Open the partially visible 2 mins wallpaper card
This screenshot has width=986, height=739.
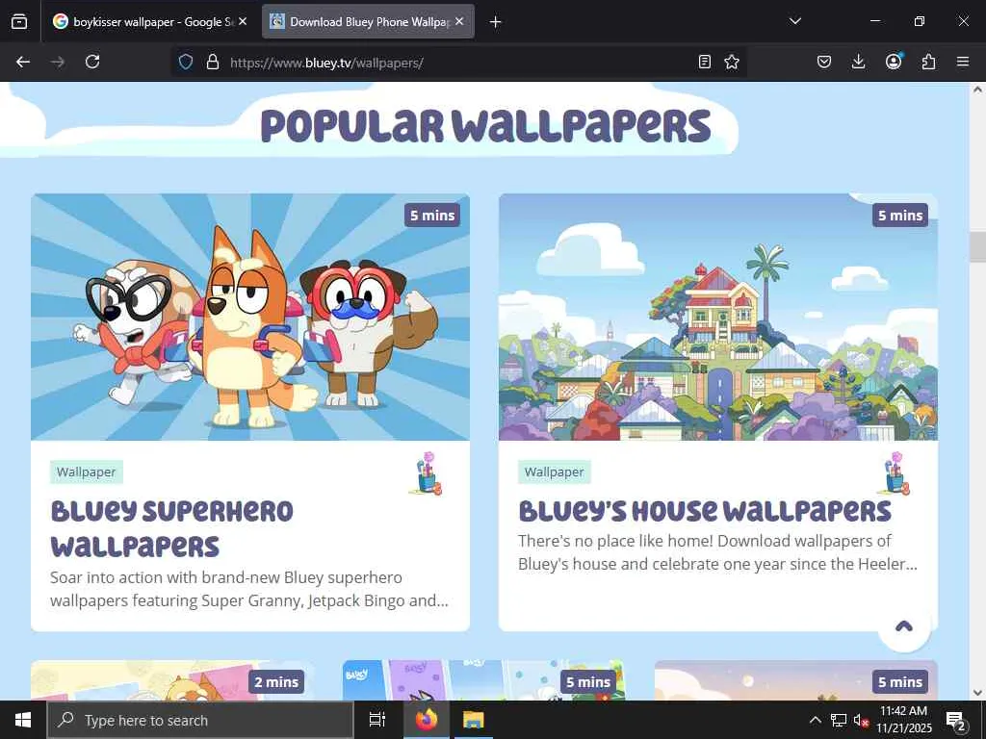[x=171, y=680]
